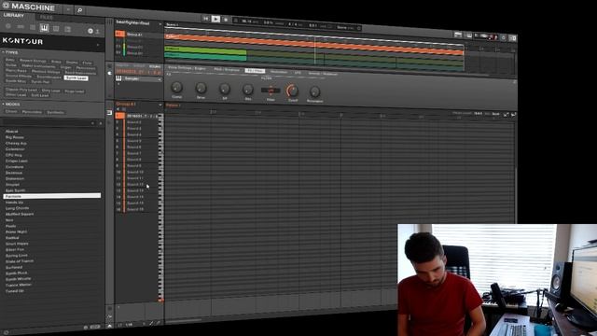The height and width of the screenshot is (336, 597).
Task: Switch to the LIBRARY tab
Action: point(14,15)
